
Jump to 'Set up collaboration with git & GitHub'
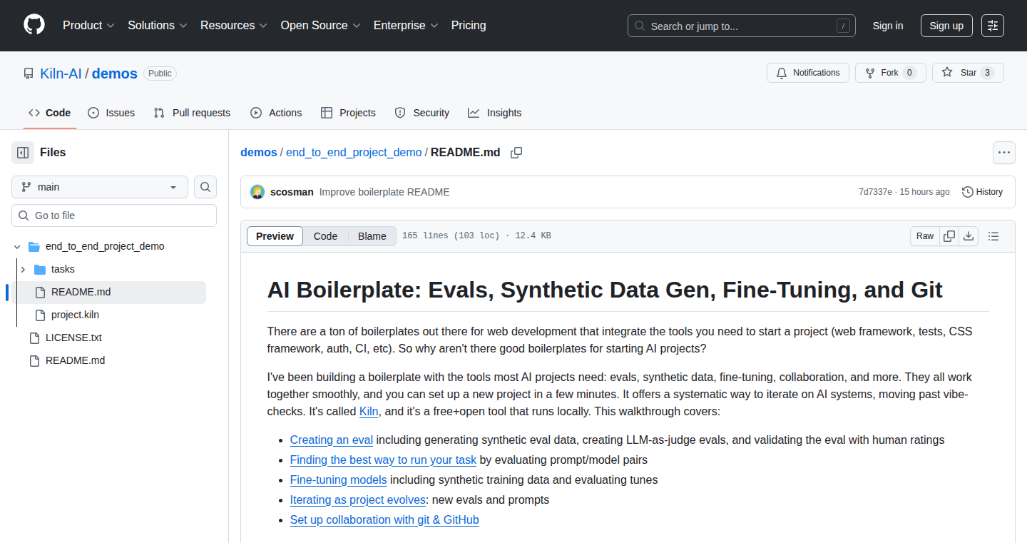click(x=384, y=519)
